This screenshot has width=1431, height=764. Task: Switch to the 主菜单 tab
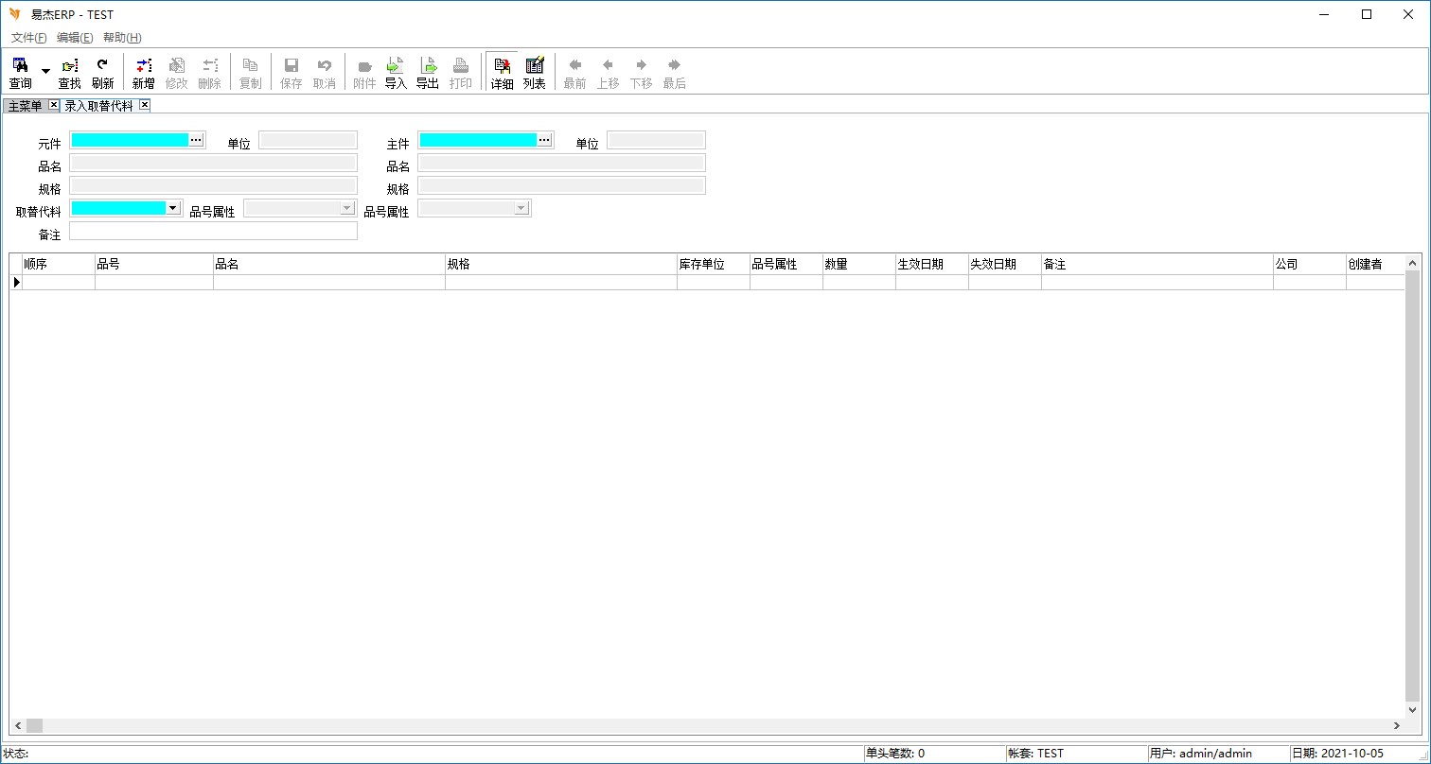click(x=26, y=106)
